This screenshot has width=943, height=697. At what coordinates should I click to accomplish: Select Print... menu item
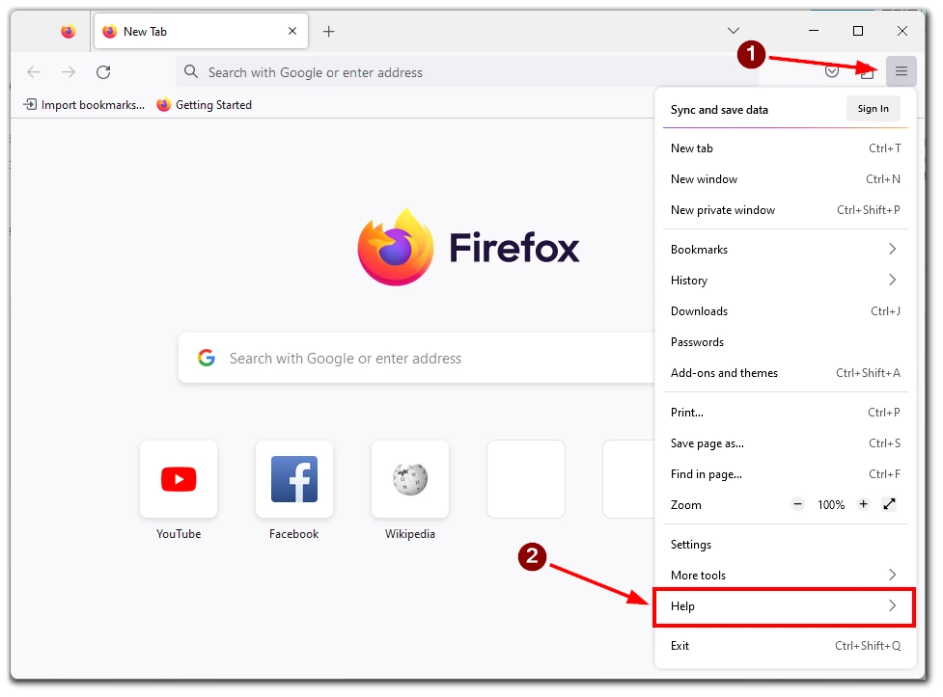click(x=786, y=413)
